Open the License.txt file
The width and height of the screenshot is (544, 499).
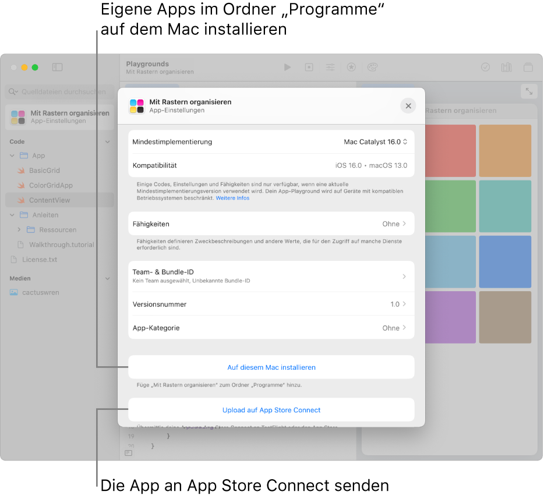[x=40, y=259]
